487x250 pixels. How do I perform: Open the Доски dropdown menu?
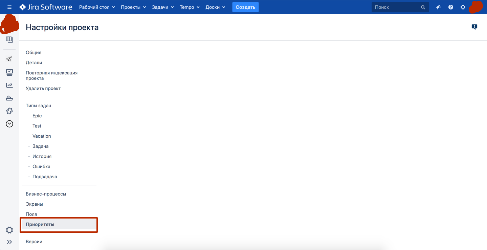pyautogui.click(x=215, y=7)
